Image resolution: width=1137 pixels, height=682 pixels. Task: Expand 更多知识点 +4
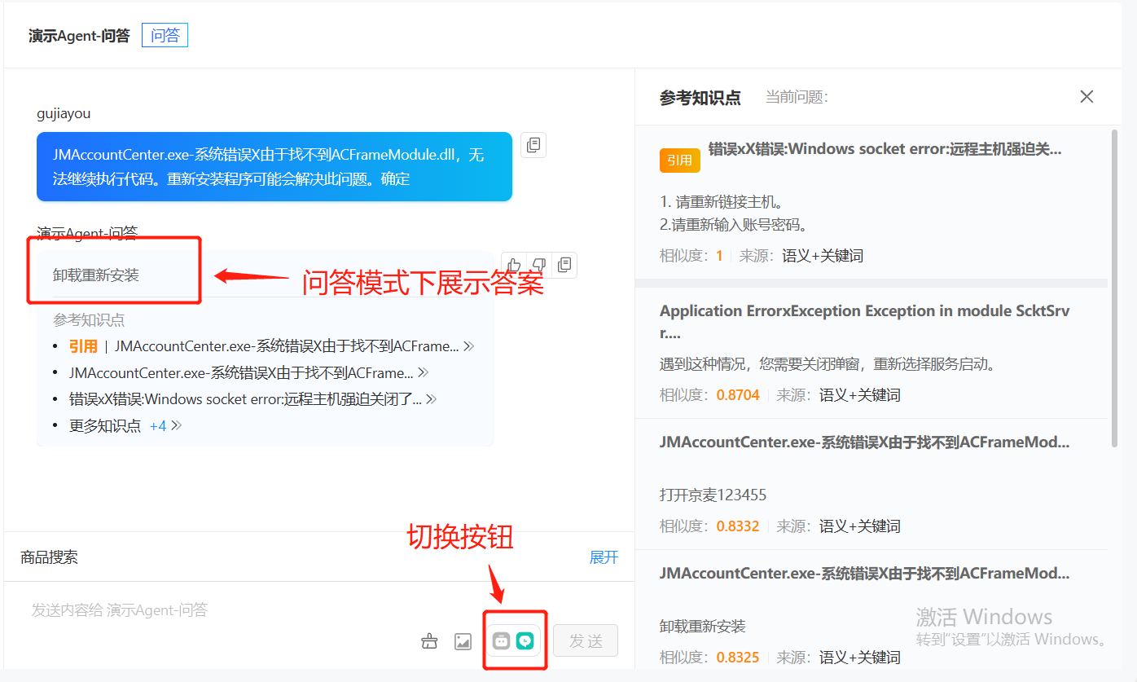(x=125, y=426)
